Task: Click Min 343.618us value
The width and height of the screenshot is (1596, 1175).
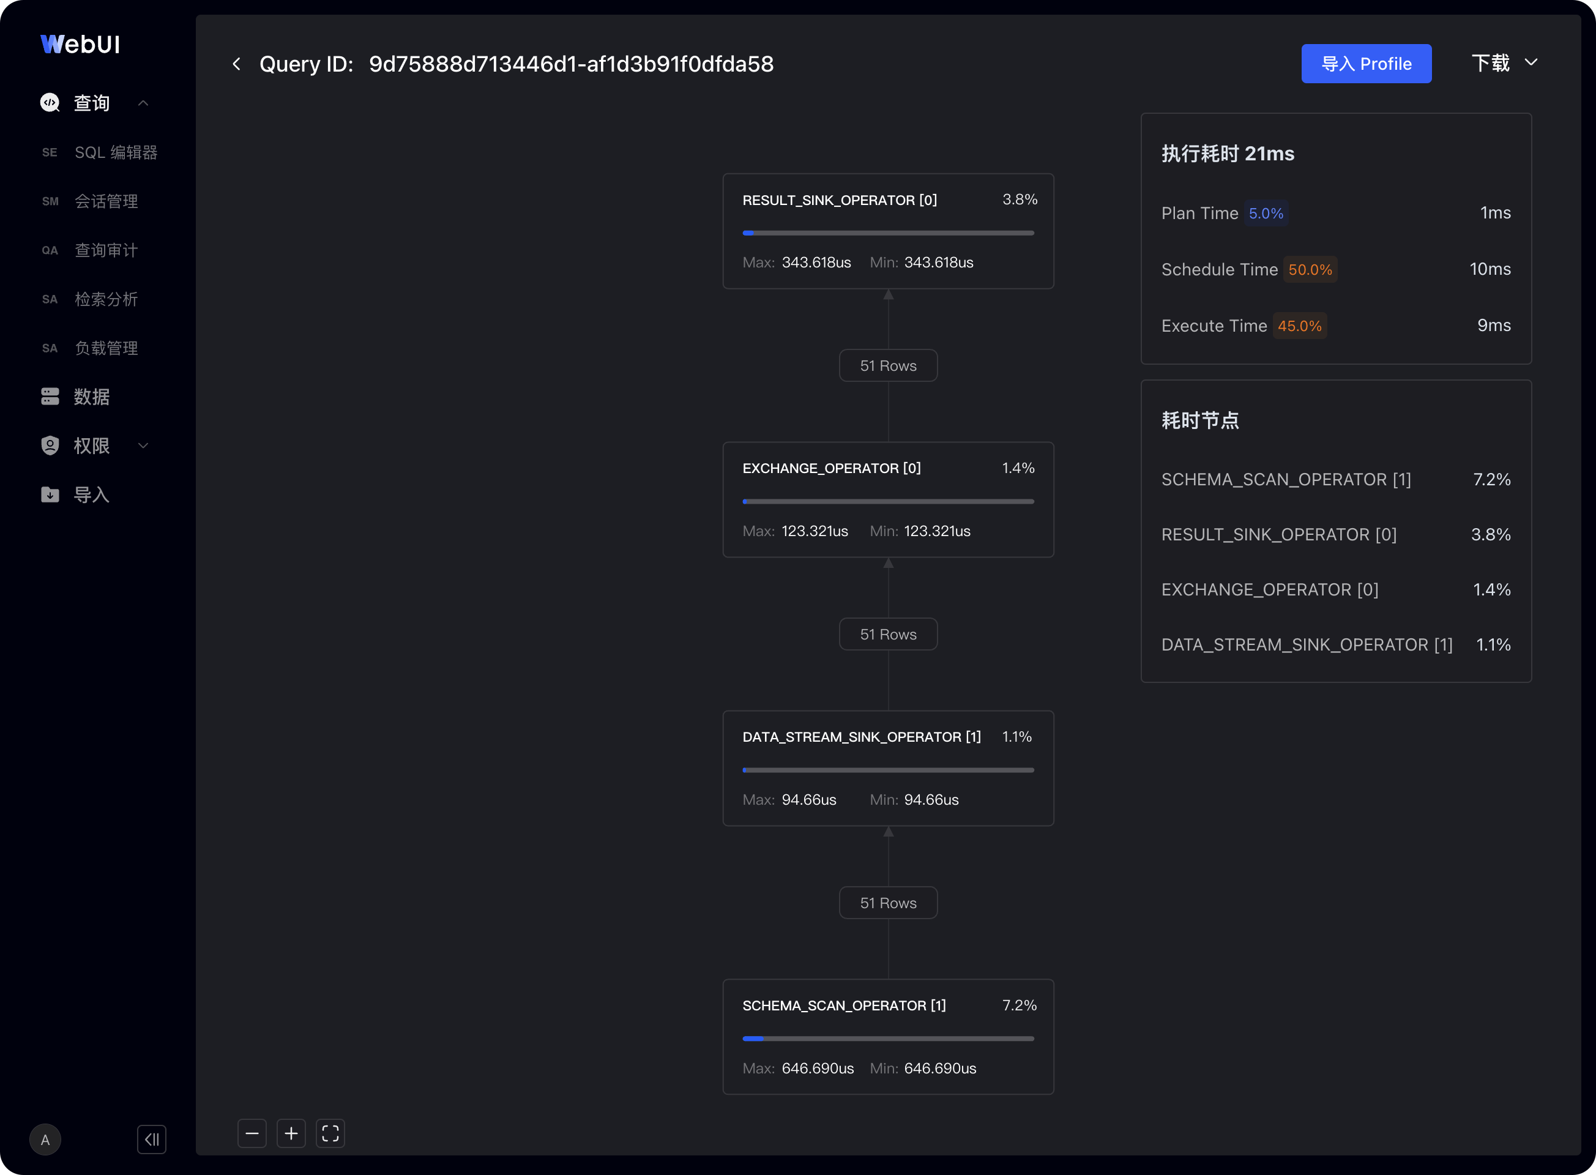Action: coord(939,263)
